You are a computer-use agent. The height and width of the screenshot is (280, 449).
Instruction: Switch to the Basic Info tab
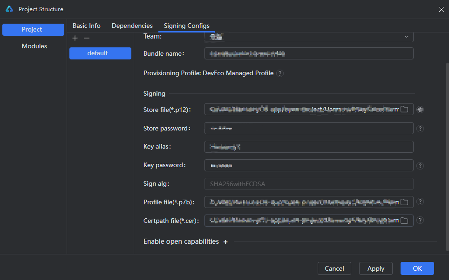click(86, 26)
